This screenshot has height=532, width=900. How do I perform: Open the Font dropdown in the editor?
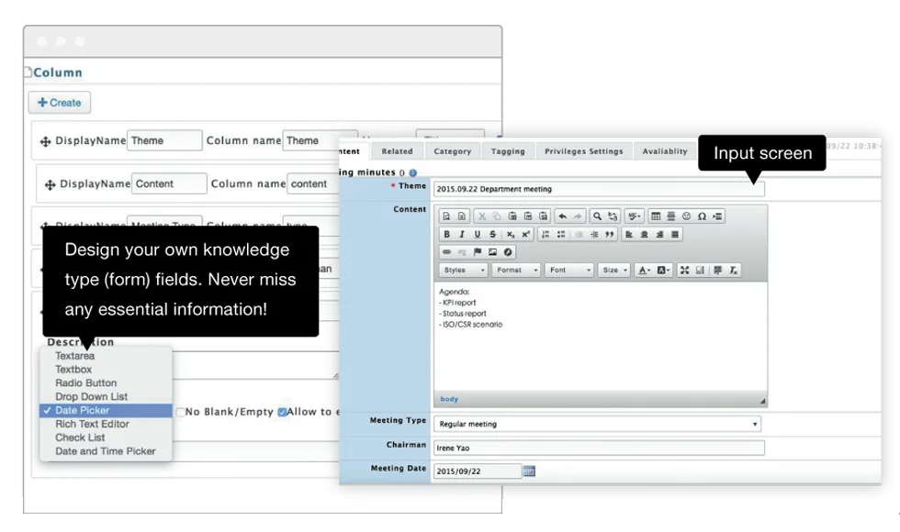(569, 270)
